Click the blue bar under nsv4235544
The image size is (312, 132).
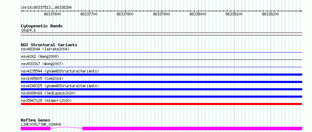pyautogui.click(x=161, y=75)
